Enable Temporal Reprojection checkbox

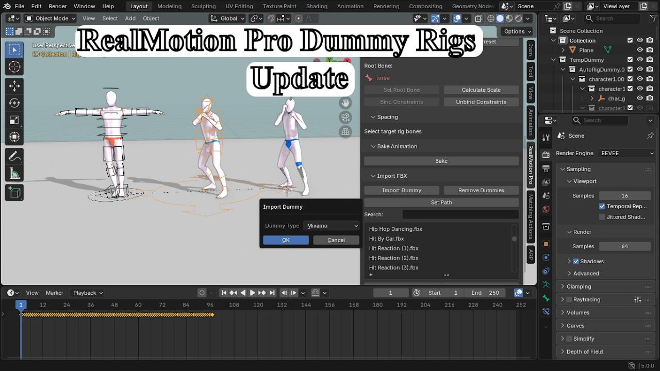point(602,206)
